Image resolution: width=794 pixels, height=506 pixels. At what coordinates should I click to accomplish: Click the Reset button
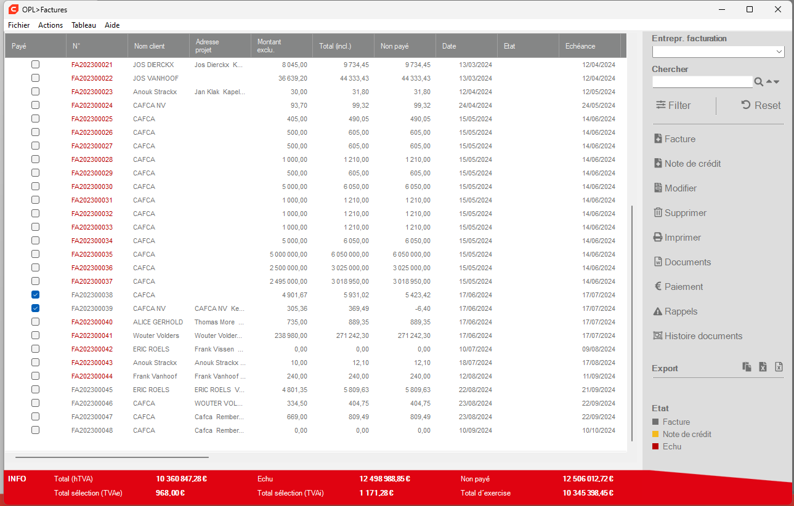click(x=761, y=105)
